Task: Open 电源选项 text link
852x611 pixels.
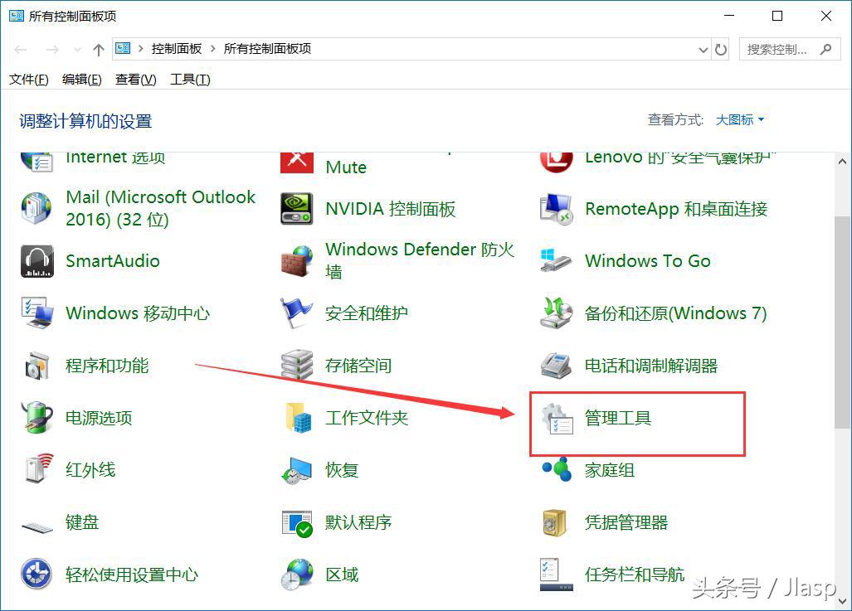Action: (x=99, y=418)
